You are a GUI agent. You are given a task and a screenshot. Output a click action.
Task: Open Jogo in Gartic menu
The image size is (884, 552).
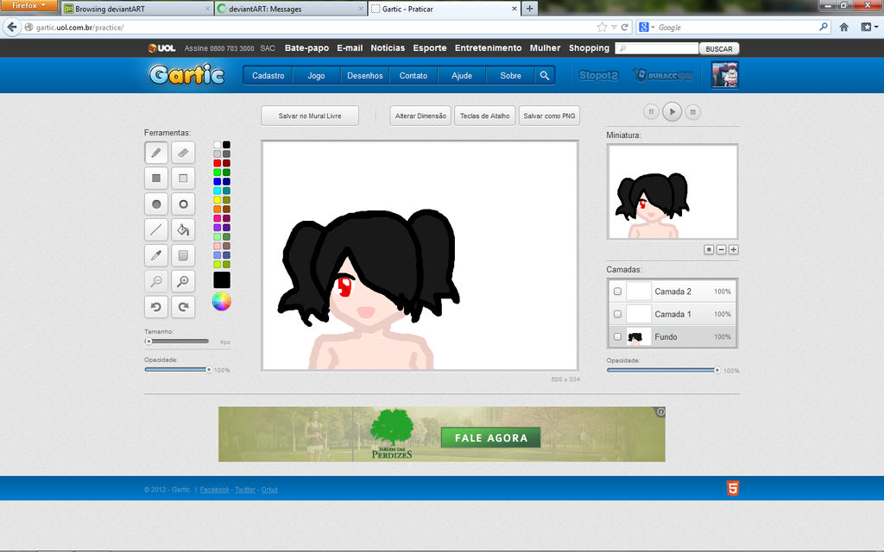click(316, 76)
